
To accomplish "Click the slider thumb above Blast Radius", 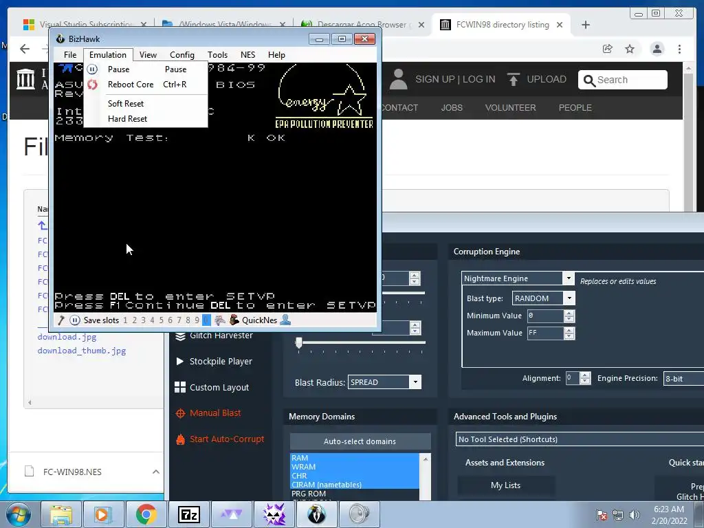I will point(298,343).
